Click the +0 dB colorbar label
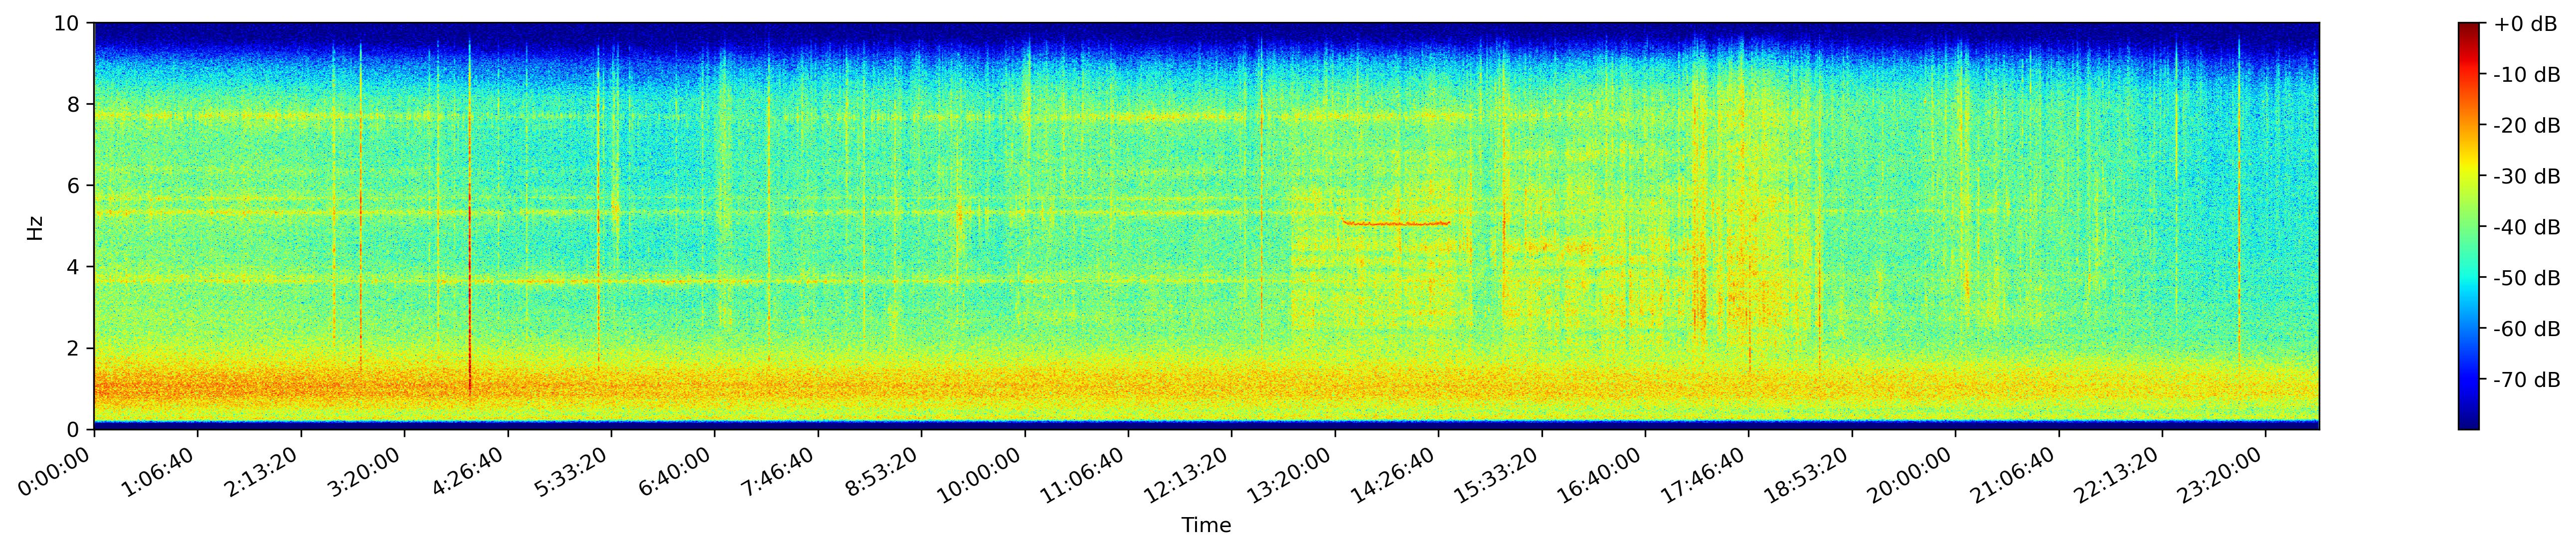This screenshot has height=551, width=2576. (x=2526, y=24)
